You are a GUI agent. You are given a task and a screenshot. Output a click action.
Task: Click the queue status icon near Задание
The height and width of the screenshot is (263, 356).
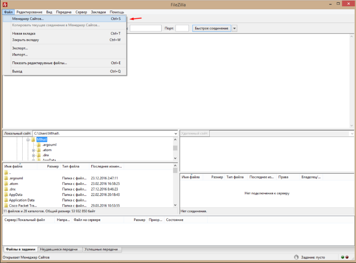click(296, 257)
